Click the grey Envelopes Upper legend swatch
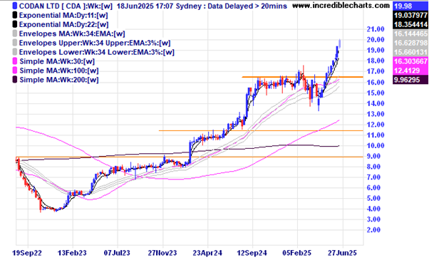The width and height of the screenshot is (429, 260). coord(15,43)
